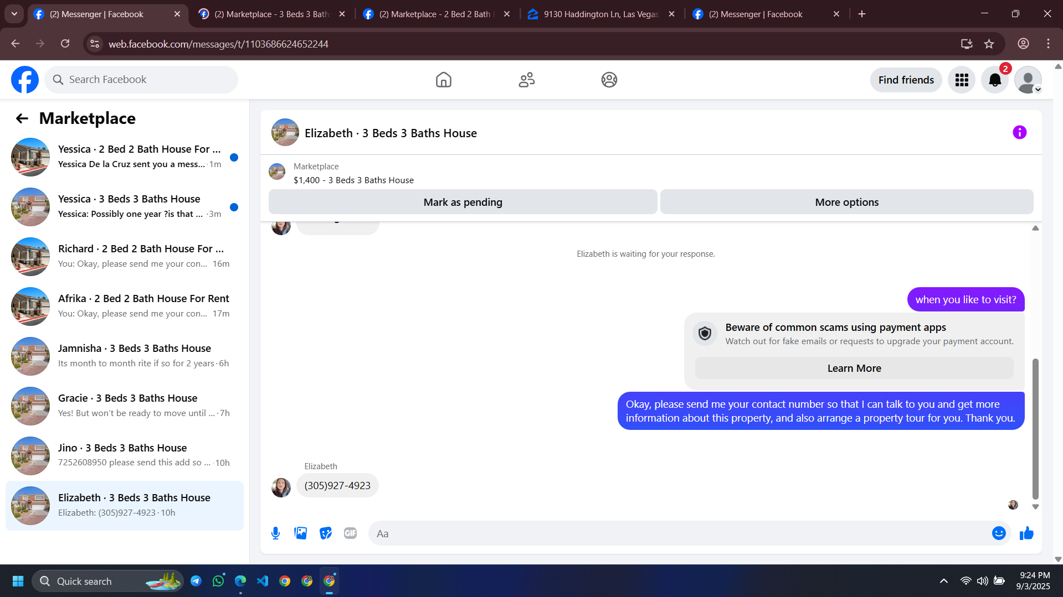
Task: Open Microsoft Edge from the taskbar
Action: tap(240, 581)
